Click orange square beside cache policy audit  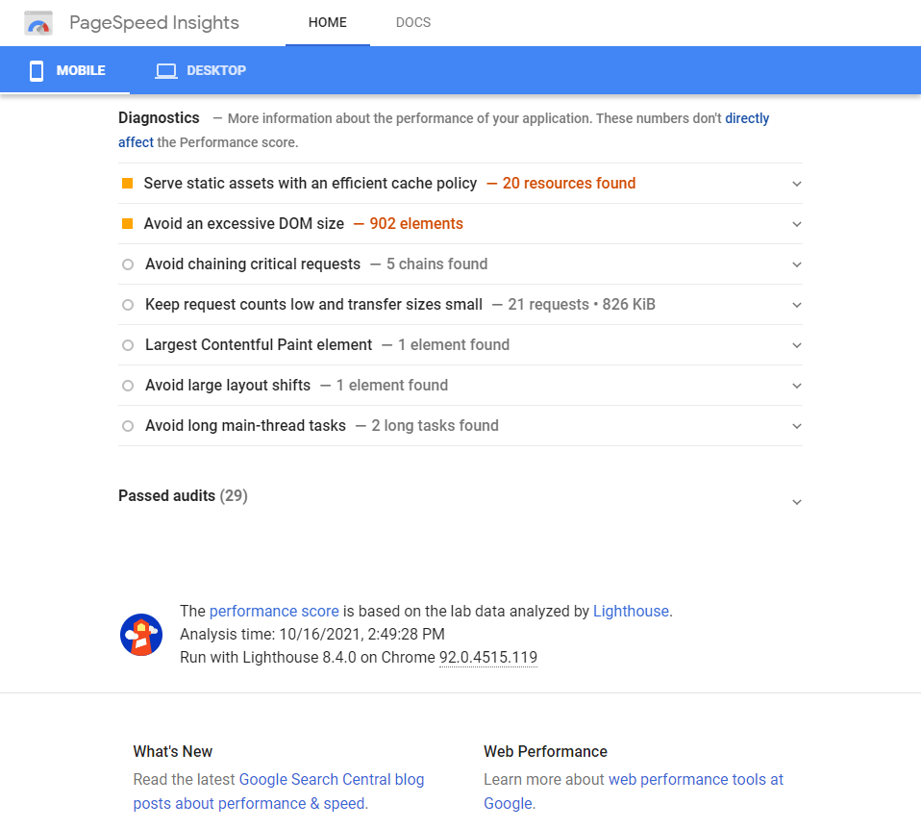[x=127, y=183]
